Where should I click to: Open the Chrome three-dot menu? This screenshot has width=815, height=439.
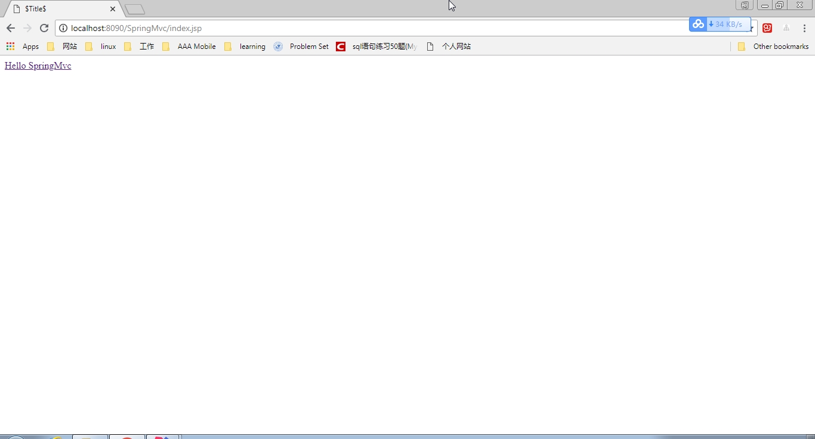point(804,28)
